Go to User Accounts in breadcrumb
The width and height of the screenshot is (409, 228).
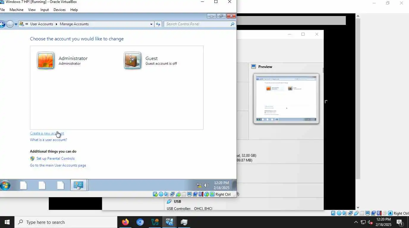coord(42,24)
